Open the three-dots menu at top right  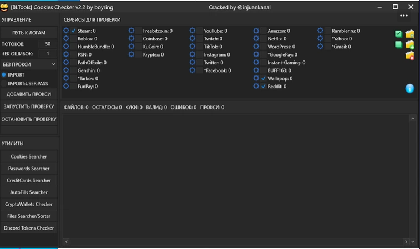tap(404, 16)
